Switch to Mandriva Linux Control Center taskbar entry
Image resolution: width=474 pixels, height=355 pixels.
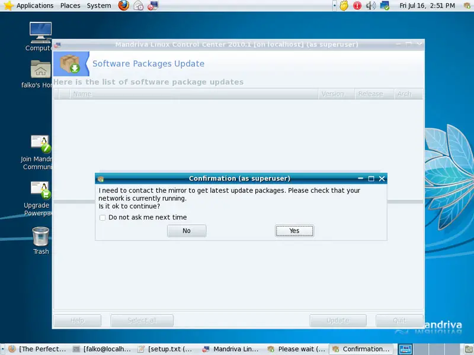point(230,349)
